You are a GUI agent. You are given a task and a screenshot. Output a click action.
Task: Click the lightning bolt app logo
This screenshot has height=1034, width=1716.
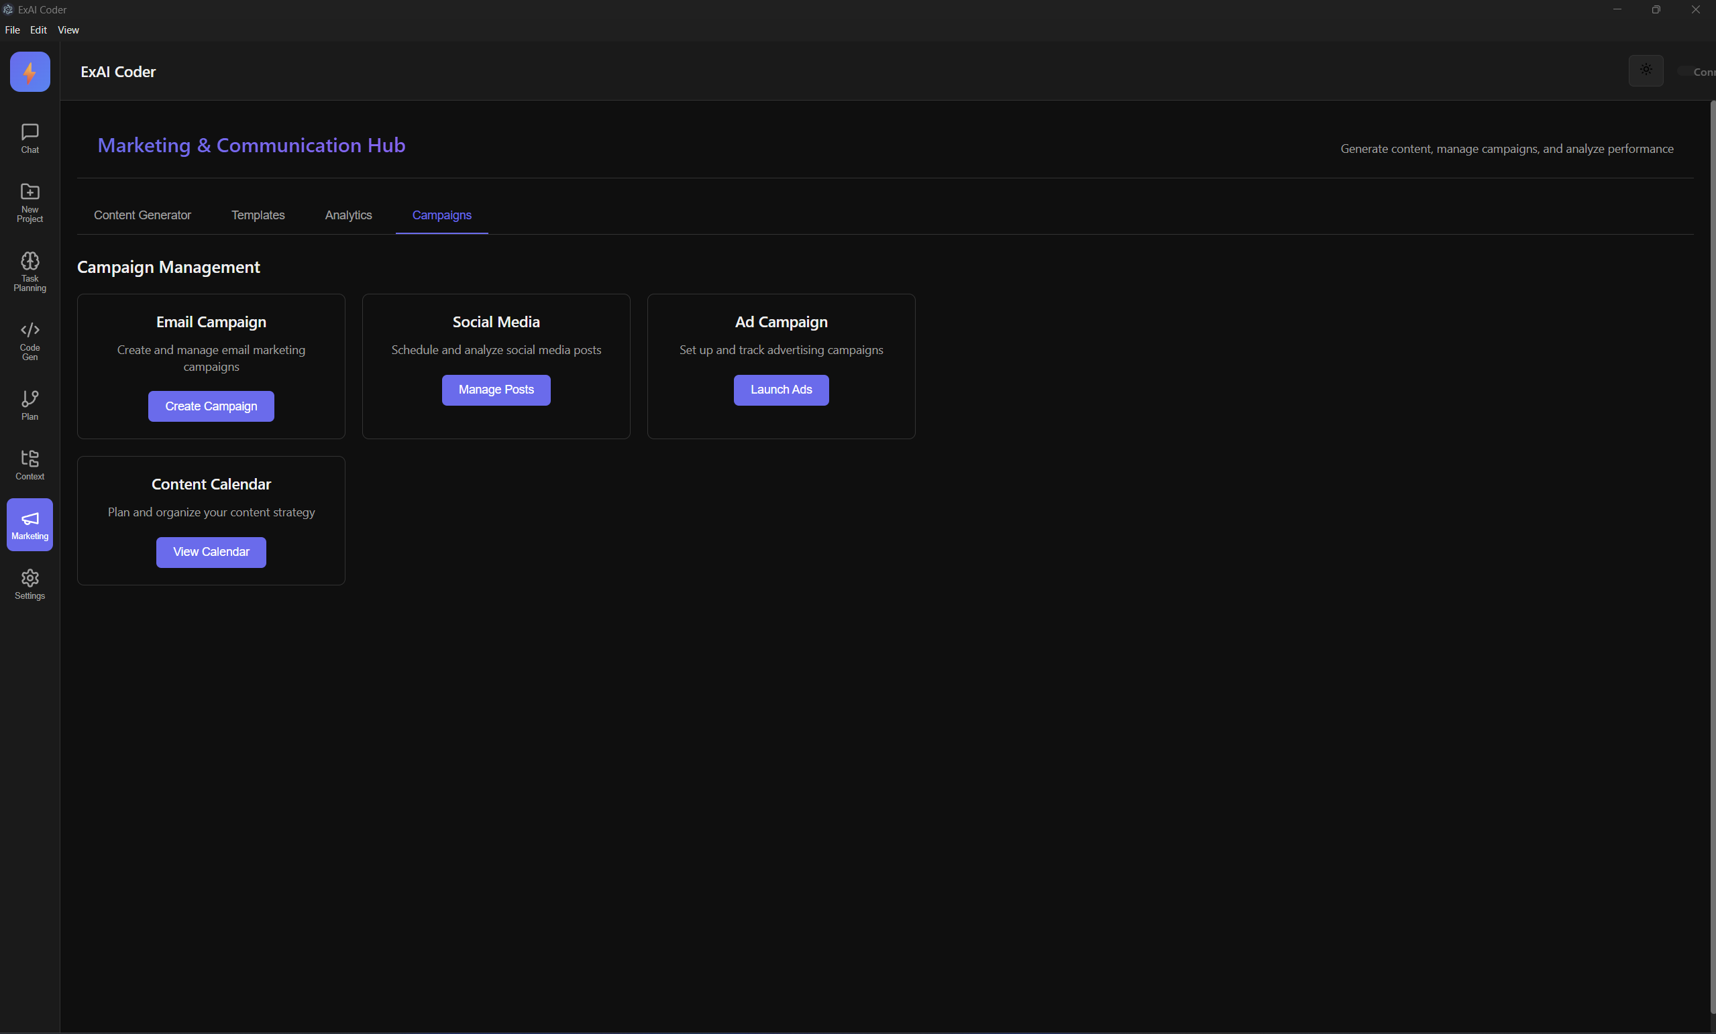pos(30,72)
